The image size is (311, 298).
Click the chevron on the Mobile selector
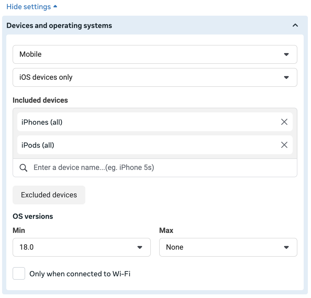pyautogui.click(x=287, y=54)
